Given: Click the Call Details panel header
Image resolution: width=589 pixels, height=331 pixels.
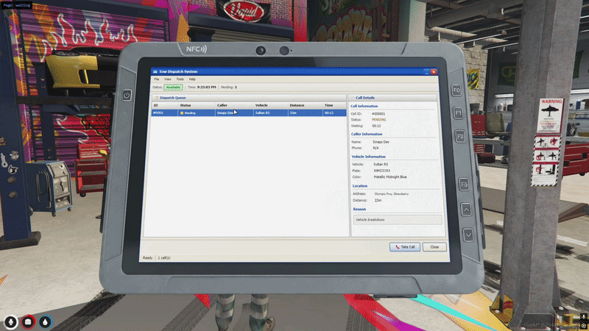Looking at the screenshot, I should coord(393,98).
